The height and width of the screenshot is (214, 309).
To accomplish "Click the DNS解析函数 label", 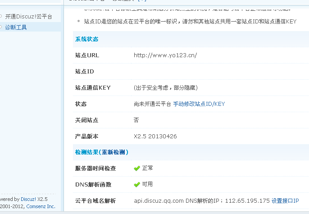I will tap(93, 185).
